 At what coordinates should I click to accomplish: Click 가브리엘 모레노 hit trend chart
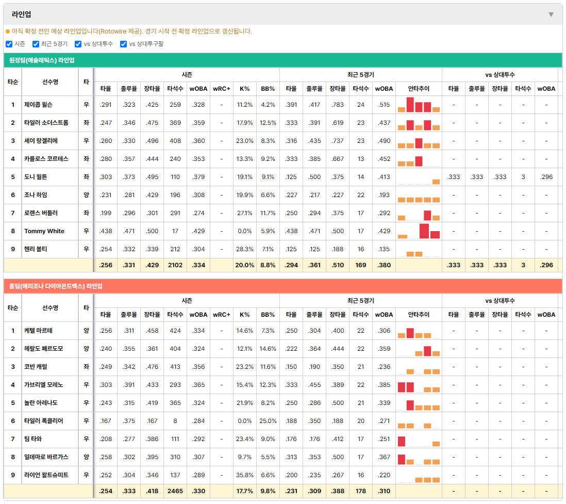click(419, 385)
